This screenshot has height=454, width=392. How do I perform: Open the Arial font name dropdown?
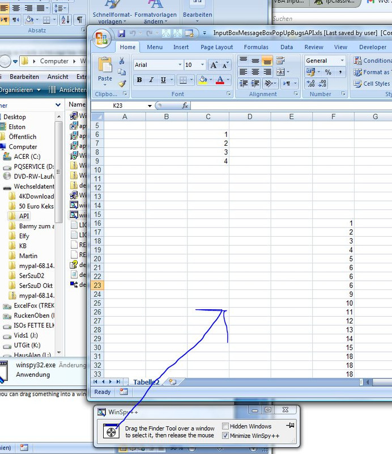tap(180, 65)
